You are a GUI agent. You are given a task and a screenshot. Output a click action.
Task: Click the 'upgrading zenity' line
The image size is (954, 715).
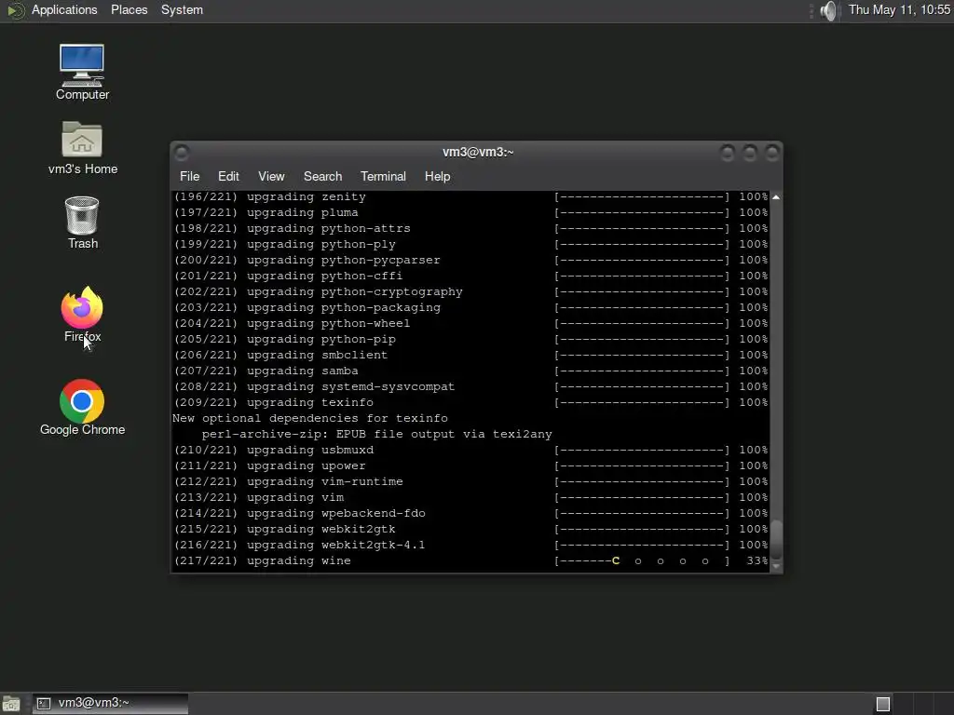click(470, 197)
